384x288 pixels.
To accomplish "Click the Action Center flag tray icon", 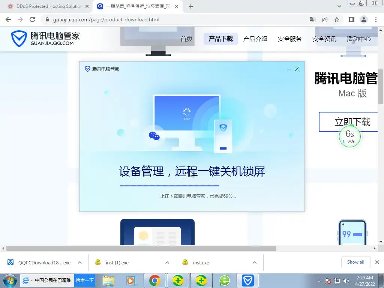I will [x=328, y=281].
